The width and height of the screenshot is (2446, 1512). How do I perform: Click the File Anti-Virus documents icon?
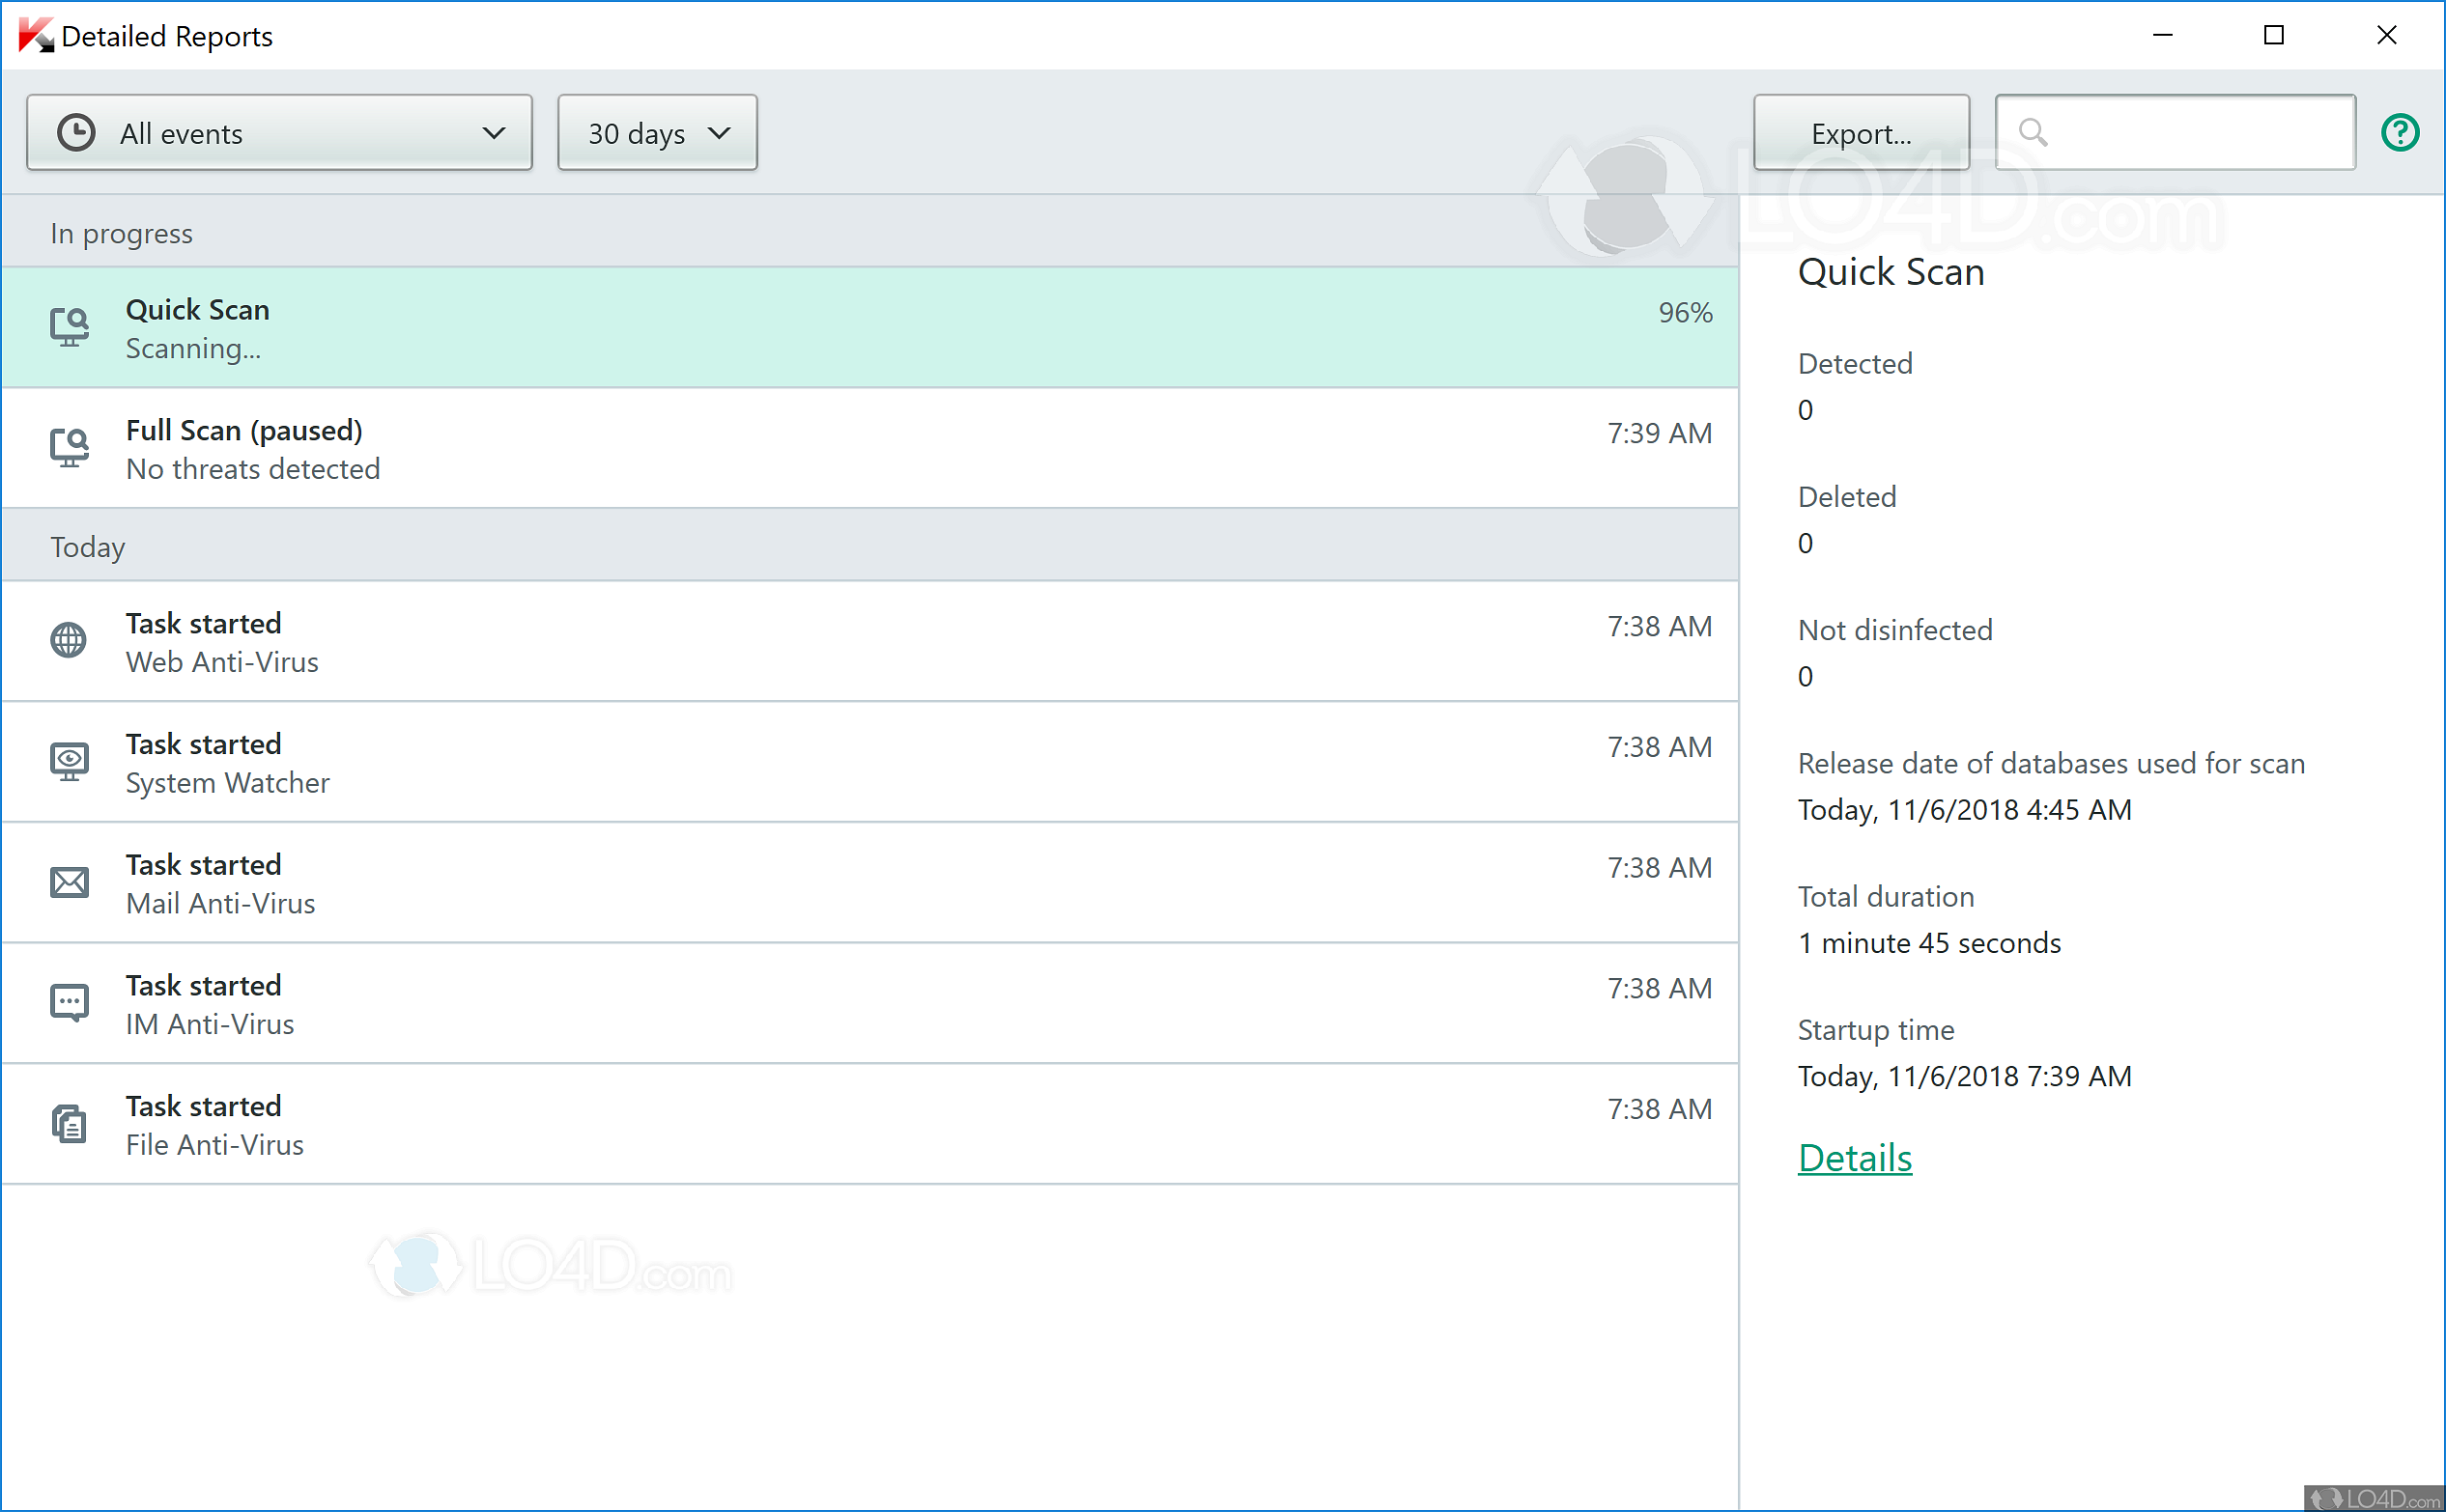click(x=69, y=1124)
